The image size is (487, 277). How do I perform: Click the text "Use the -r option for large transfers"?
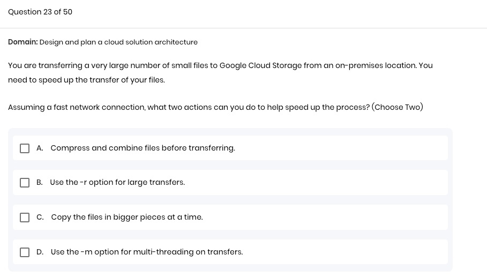click(x=117, y=182)
